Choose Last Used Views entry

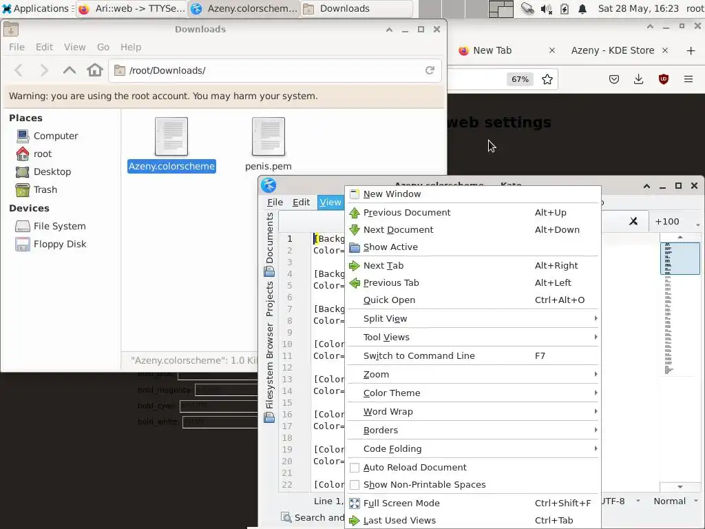[x=473, y=521]
